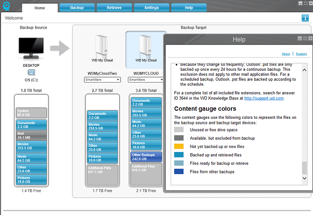313x215 pixels.
Task: Select System 90.9 GB in source gauge
Action: pos(31,113)
